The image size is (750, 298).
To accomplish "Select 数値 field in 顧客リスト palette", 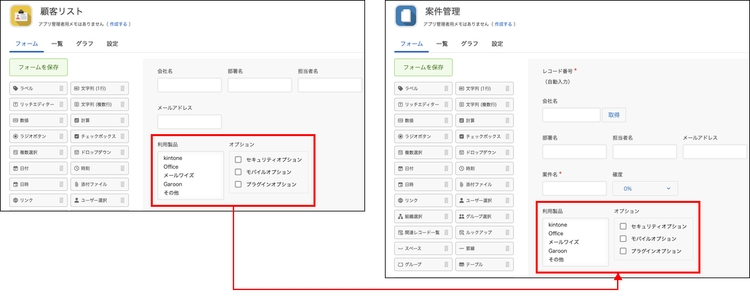I will coord(38,120).
